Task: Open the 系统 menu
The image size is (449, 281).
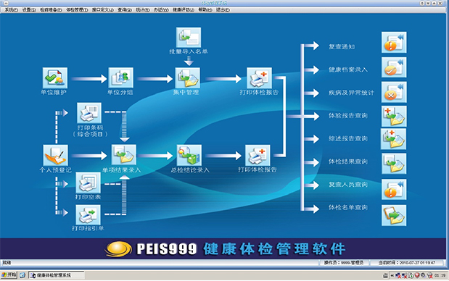Action: [11, 9]
